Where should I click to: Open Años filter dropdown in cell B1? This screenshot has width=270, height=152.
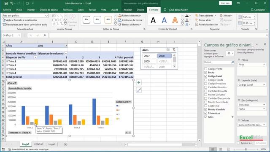tap(66, 46)
